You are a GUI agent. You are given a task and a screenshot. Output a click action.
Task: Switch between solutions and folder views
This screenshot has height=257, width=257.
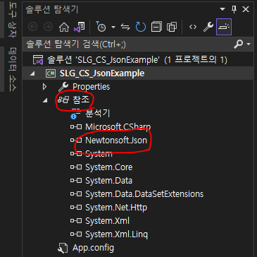click(x=80, y=27)
